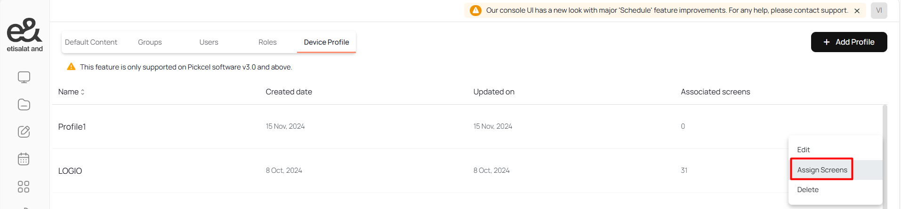
Task: Click the Add Profile button
Action: (849, 42)
